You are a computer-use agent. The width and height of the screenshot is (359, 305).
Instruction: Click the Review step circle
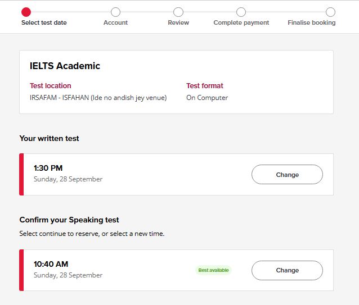(x=178, y=12)
